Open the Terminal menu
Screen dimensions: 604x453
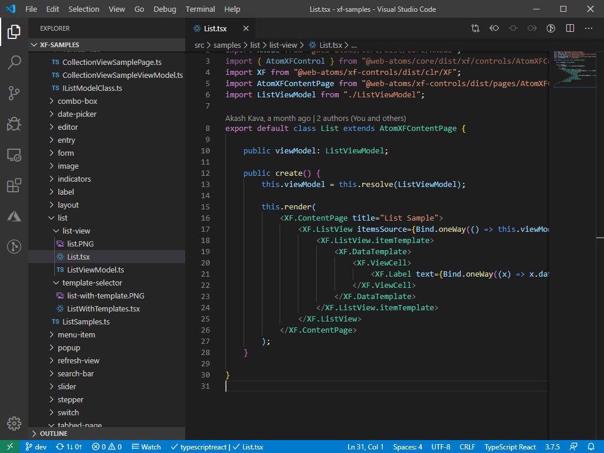click(x=200, y=9)
